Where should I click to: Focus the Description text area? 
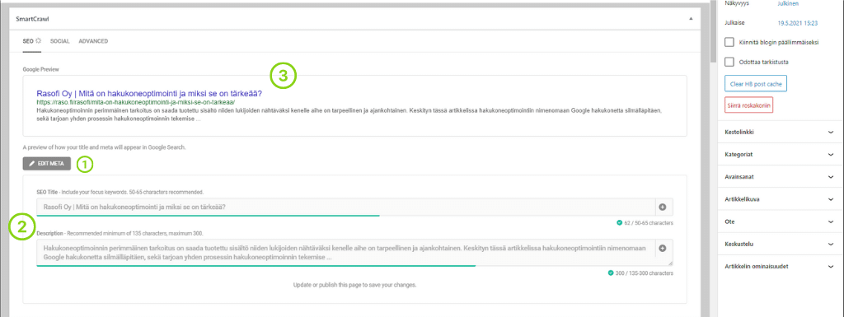point(345,253)
